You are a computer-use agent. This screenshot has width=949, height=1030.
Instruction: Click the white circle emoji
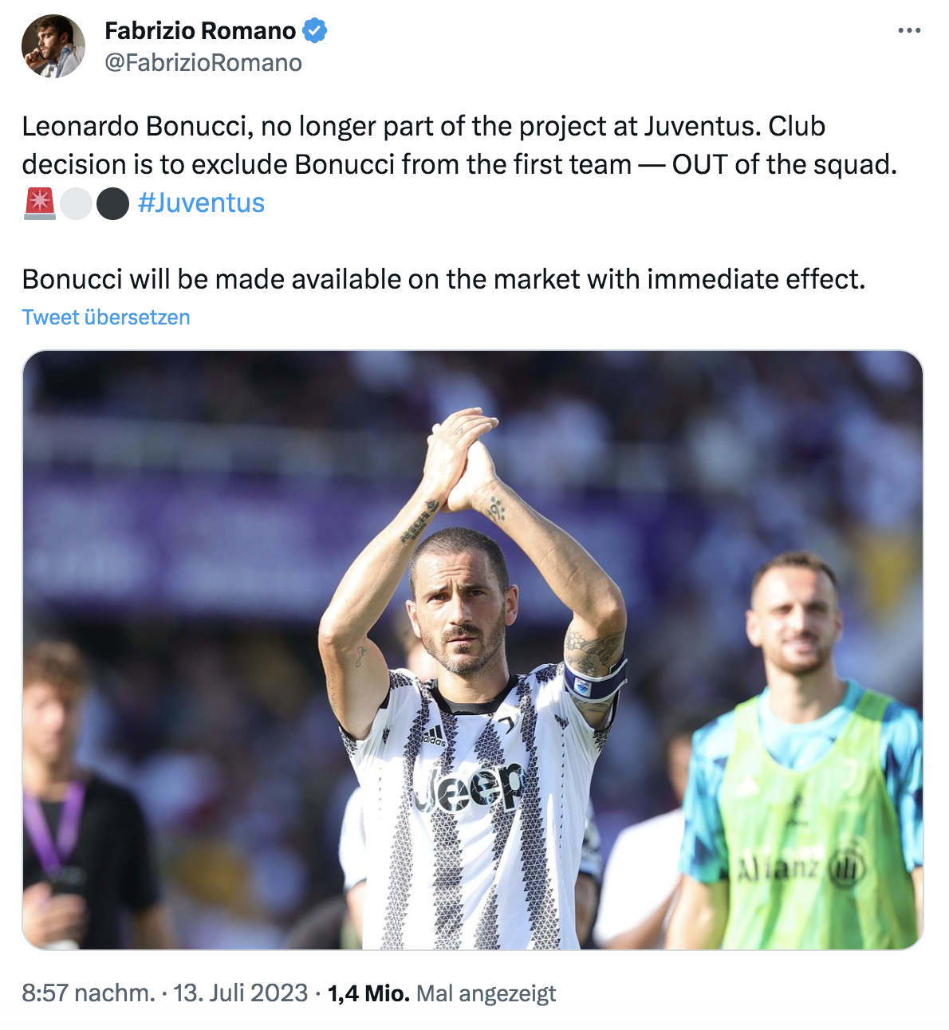[77, 203]
